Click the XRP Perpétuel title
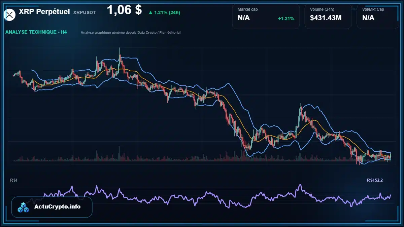 [x=44, y=12]
